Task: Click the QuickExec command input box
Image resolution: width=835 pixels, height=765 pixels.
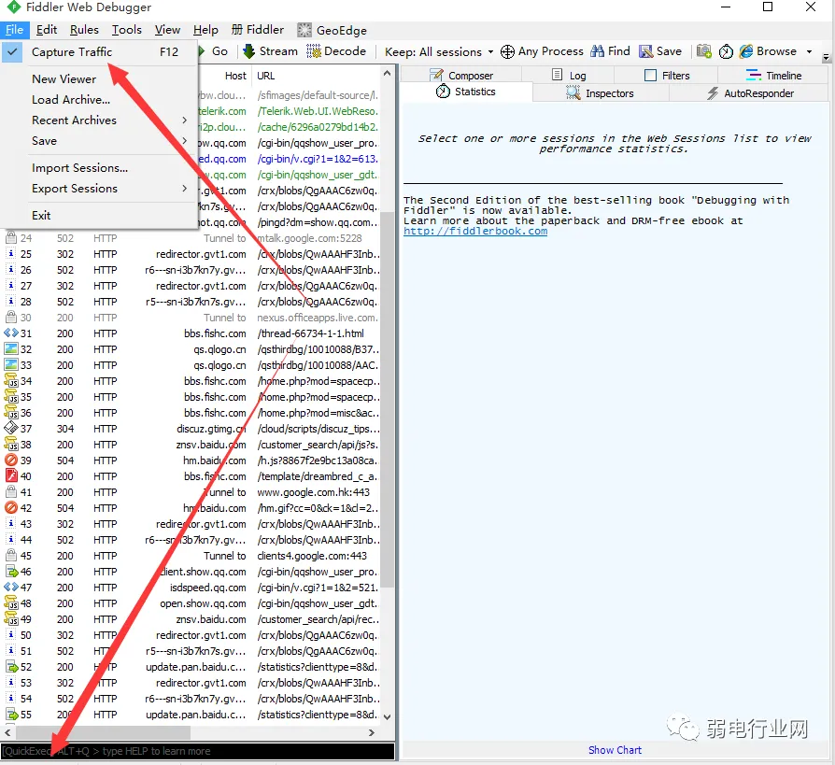Action: (198, 751)
